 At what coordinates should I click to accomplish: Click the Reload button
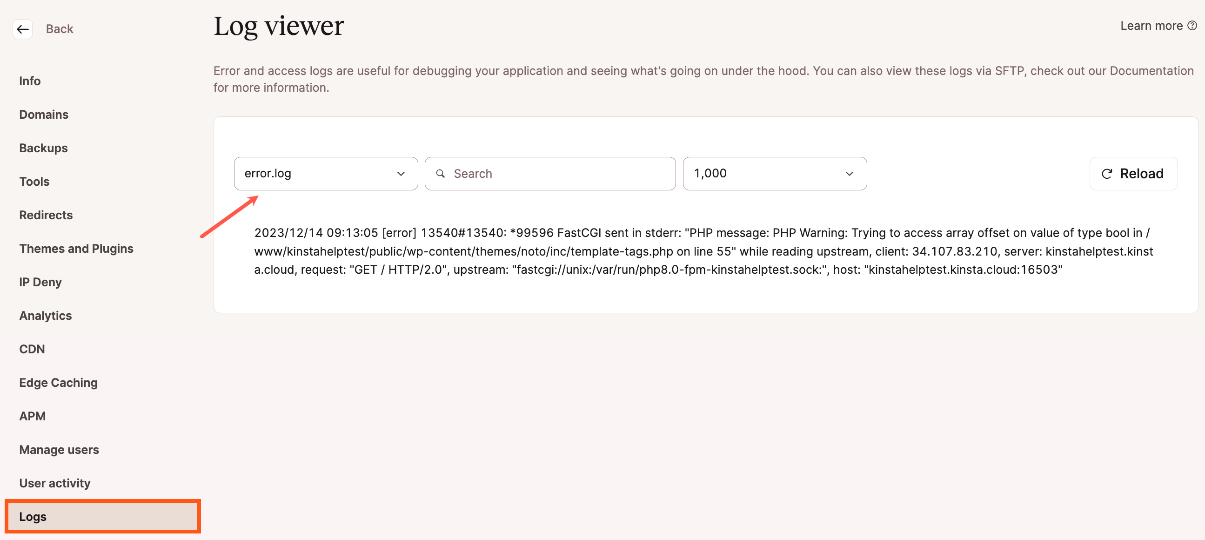pyautogui.click(x=1133, y=173)
